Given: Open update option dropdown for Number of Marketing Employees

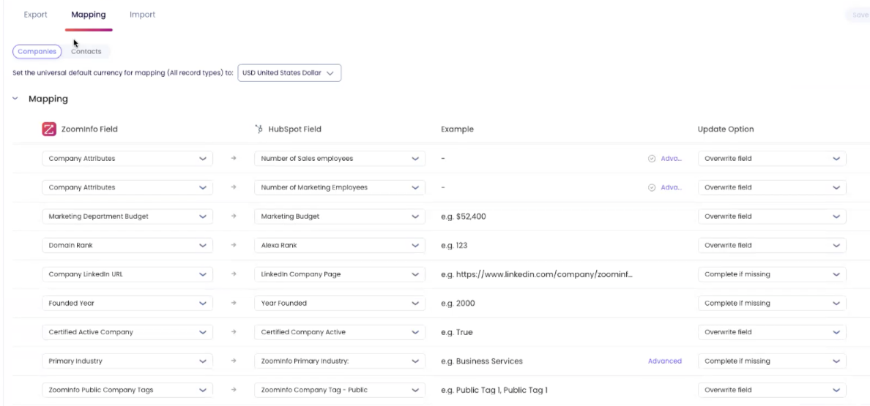Looking at the screenshot, I should pos(772,187).
